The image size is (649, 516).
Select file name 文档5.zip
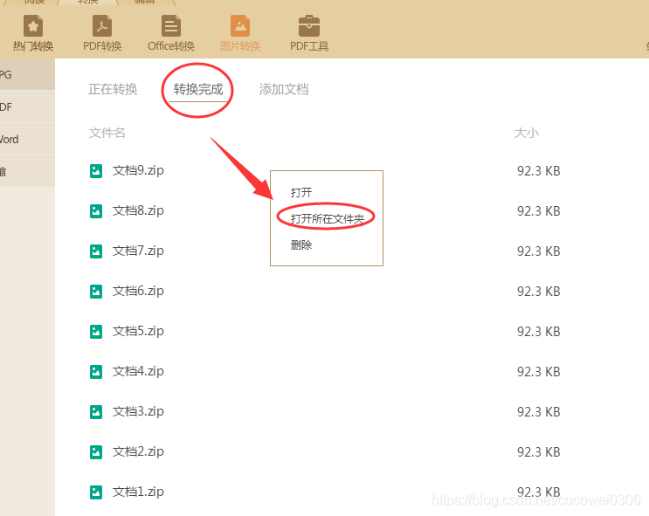(138, 331)
